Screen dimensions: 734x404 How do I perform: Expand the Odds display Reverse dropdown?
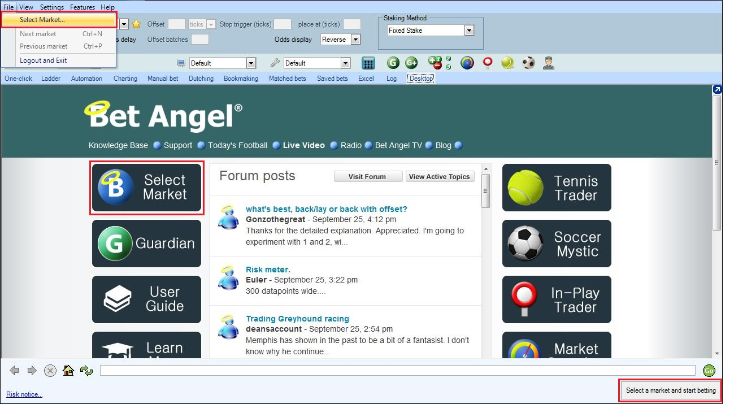(x=355, y=40)
